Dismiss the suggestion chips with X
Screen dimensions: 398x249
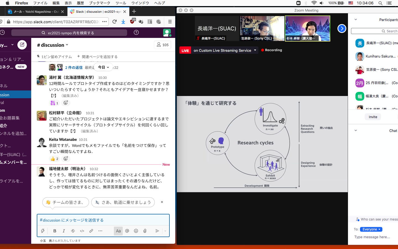coord(162,202)
